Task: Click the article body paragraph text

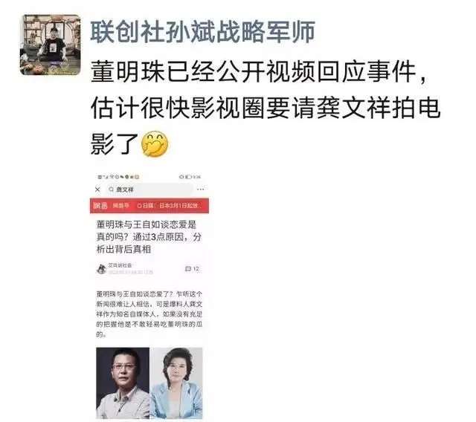Action: coord(149,314)
